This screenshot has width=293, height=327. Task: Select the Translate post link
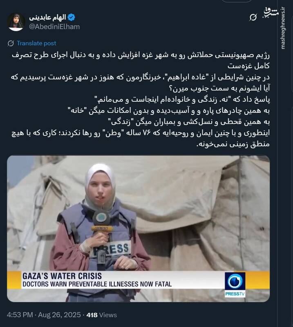pos(36,43)
